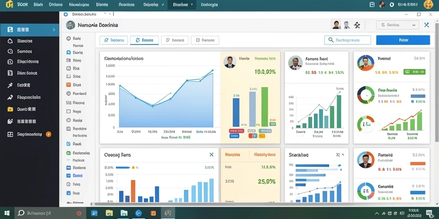Click the orange bar beside the red-ringed avatar

pyautogui.click(x=418, y=164)
